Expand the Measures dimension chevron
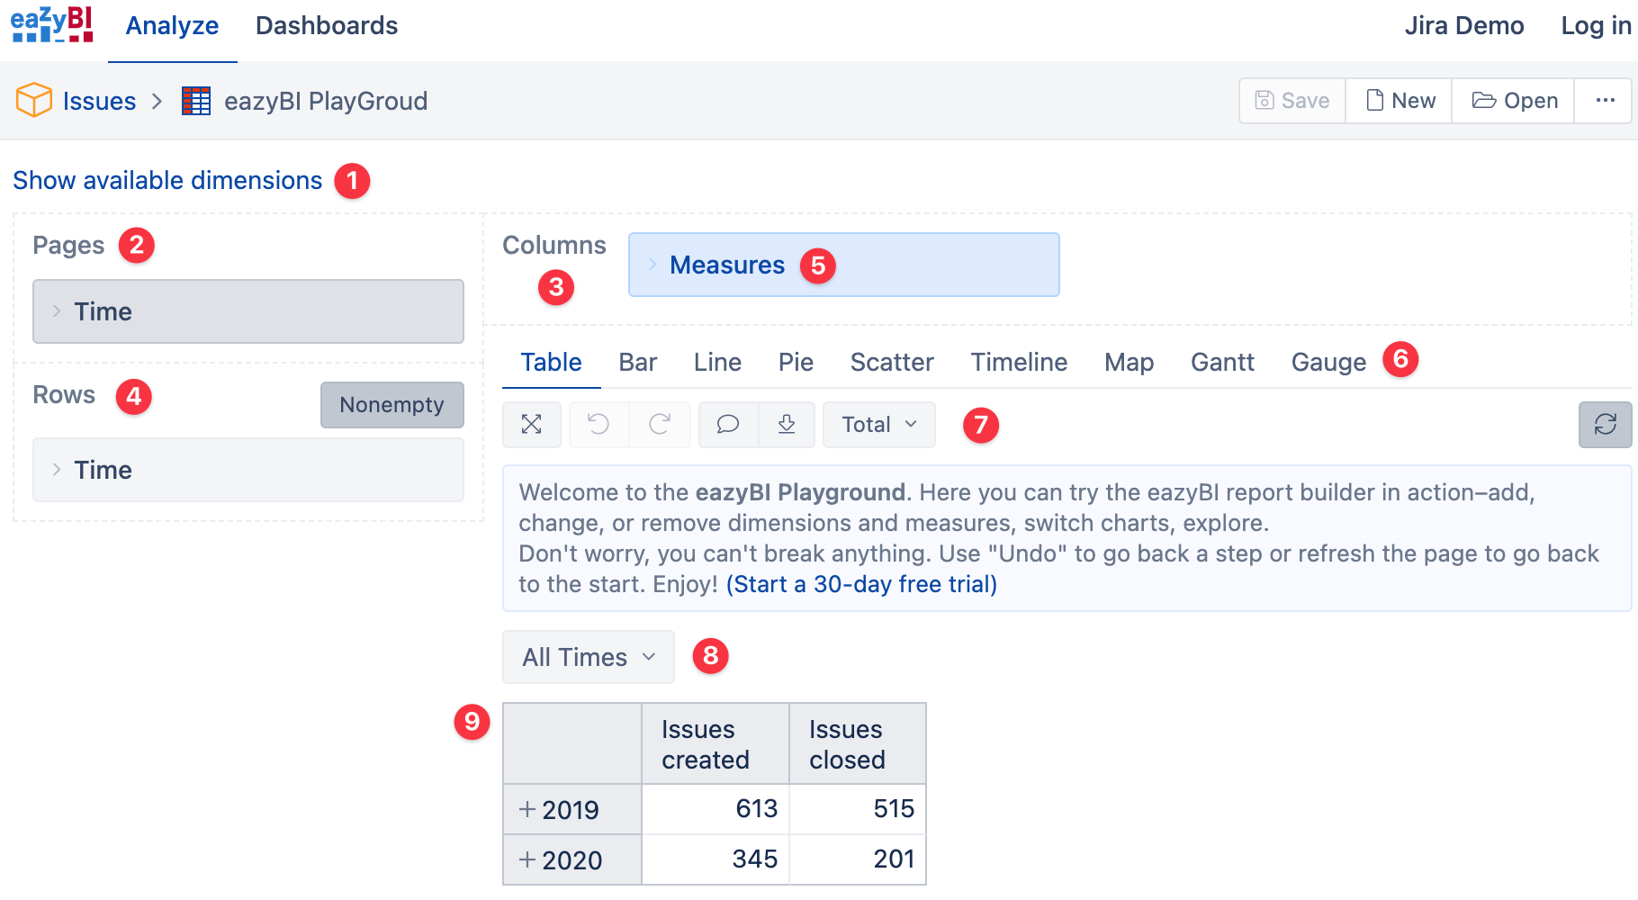This screenshot has height=900, width=1638. [x=653, y=265]
